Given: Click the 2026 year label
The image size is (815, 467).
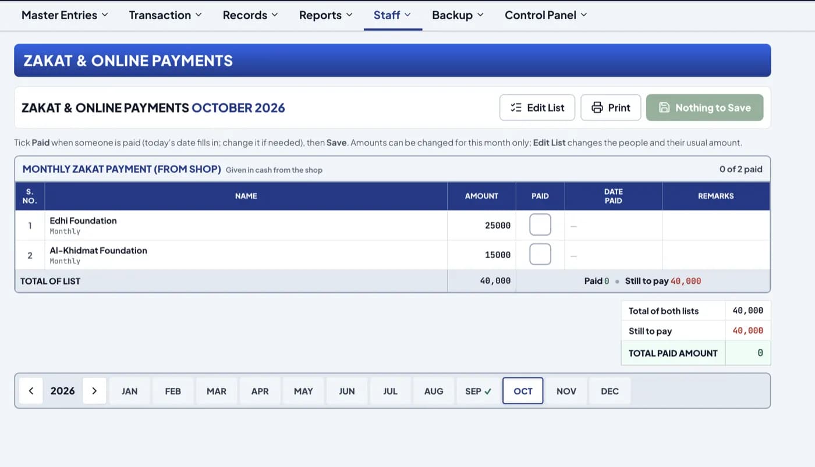Looking at the screenshot, I should coord(62,391).
